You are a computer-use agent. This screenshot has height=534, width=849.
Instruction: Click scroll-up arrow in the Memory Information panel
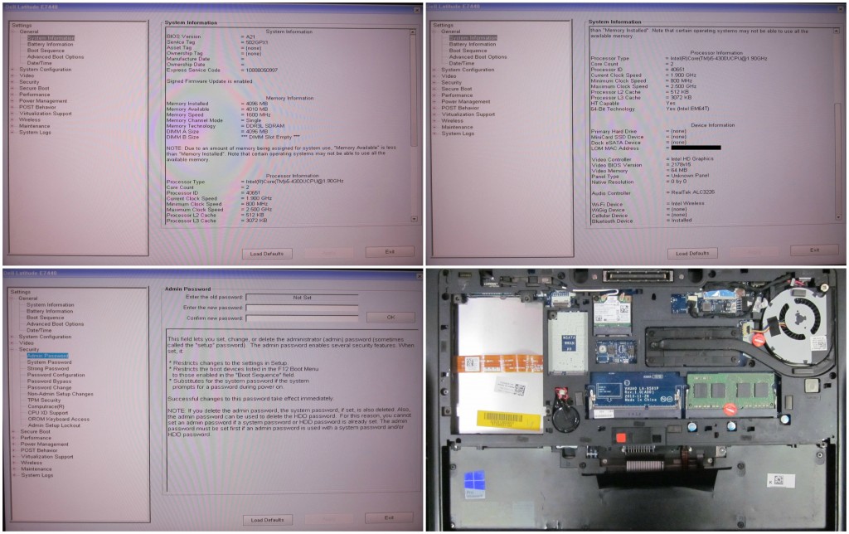[414, 32]
